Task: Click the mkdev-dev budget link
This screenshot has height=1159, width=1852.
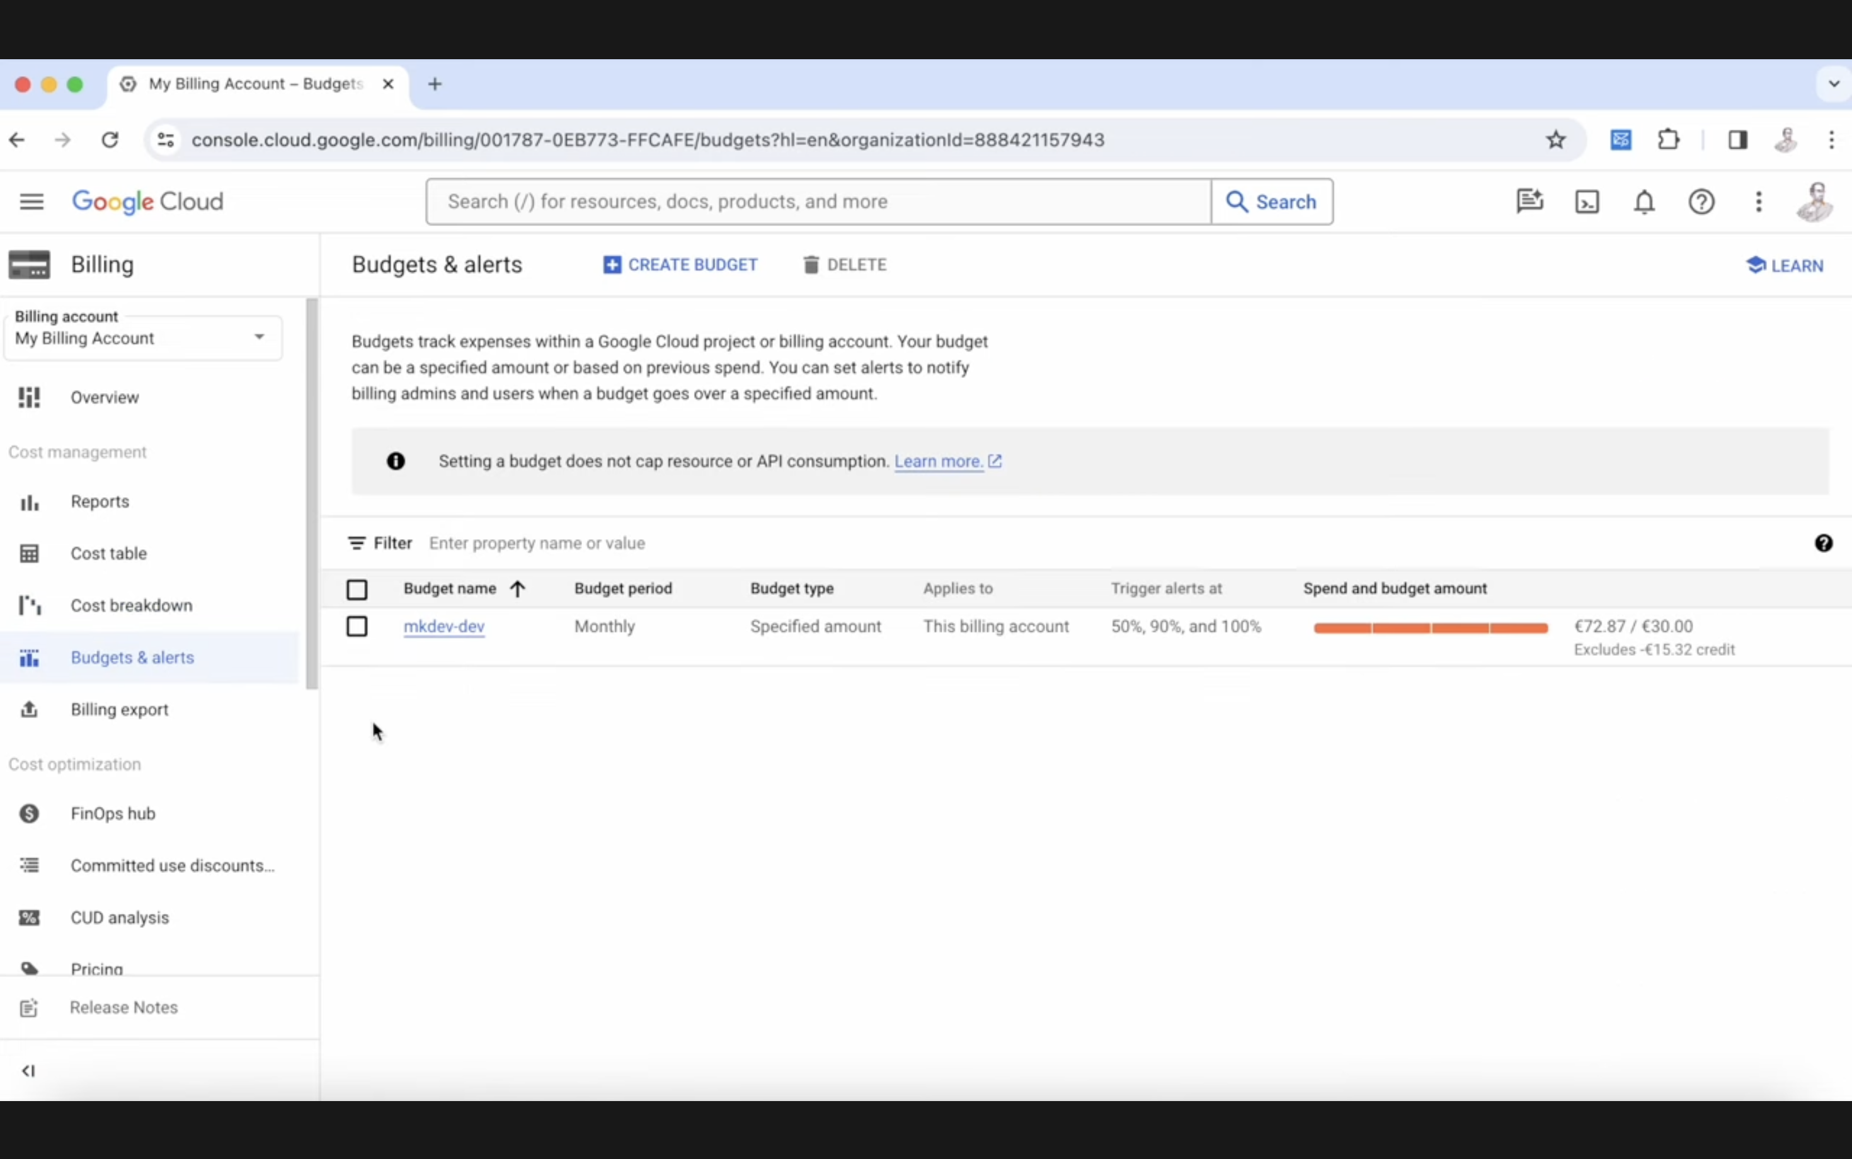Action: coord(443,626)
